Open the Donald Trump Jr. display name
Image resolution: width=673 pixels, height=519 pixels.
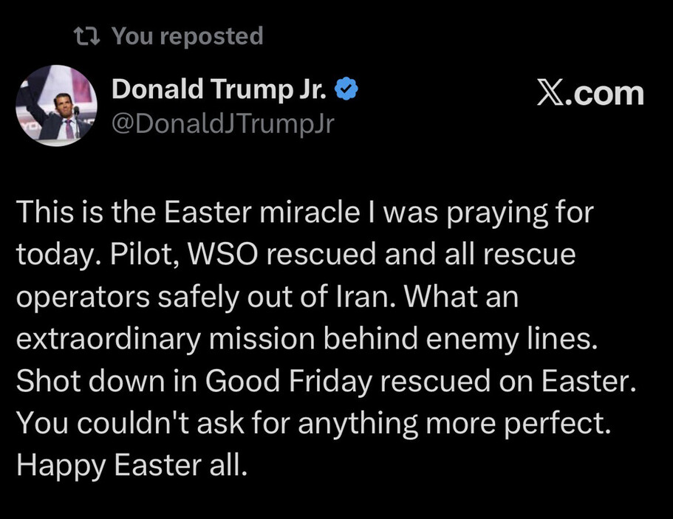coord(219,90)
